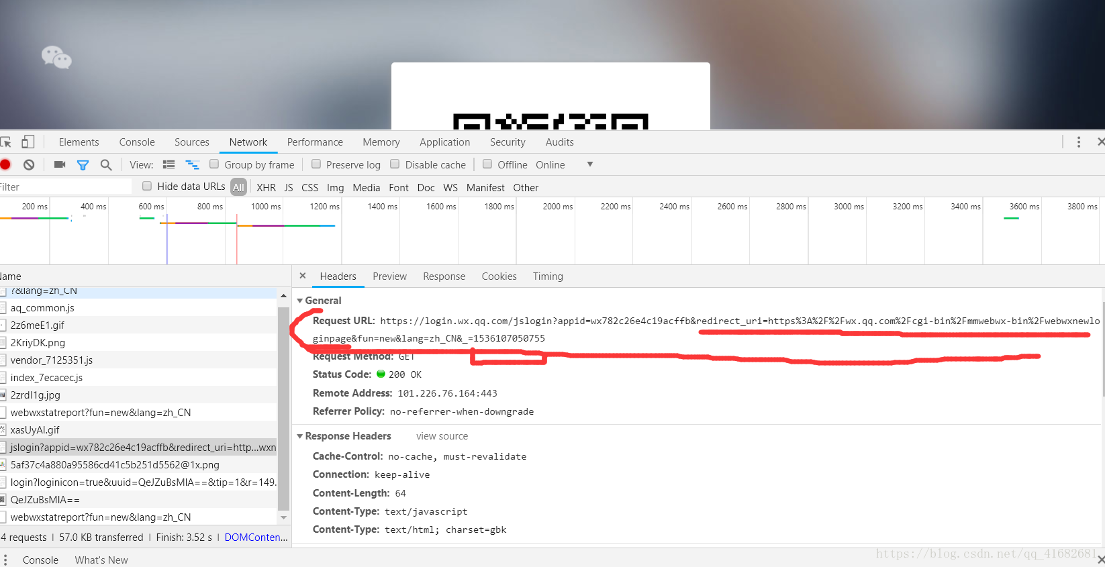Image resolution: width=1105 pixels, height=567 pixels.
Task: Select the 2zrdl1g.jpg request row
Action: [138, 395]
